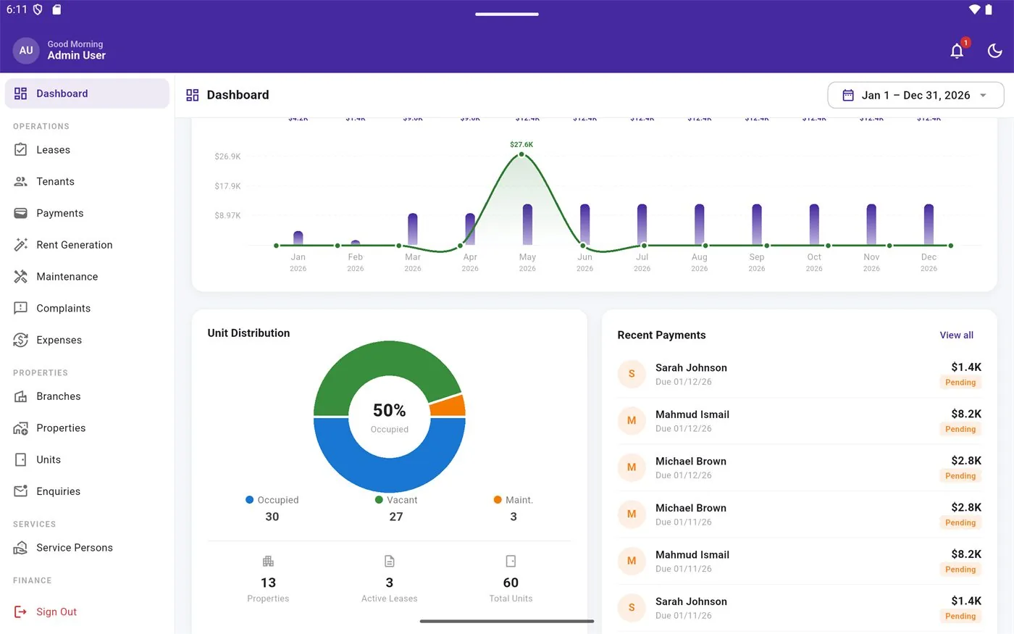Image resolution: width=1014 pixels, height=634 pixels.
Task: Click the orange Maint. donut segment
Action: (449, 406)
